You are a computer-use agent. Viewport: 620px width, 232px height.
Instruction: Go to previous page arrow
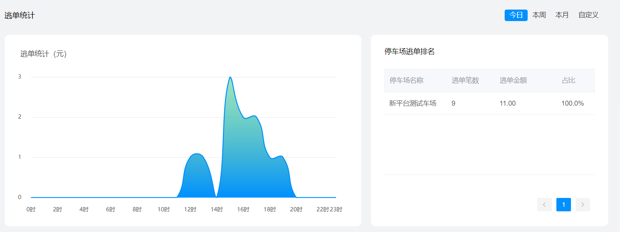[x=544, y=204]
